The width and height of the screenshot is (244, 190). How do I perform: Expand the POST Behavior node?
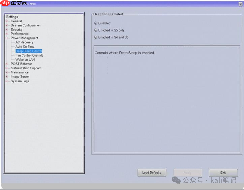pos(7,64)
